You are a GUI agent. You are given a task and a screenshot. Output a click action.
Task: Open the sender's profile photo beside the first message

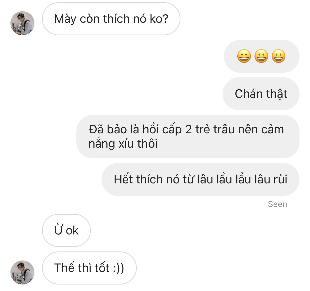22,23
